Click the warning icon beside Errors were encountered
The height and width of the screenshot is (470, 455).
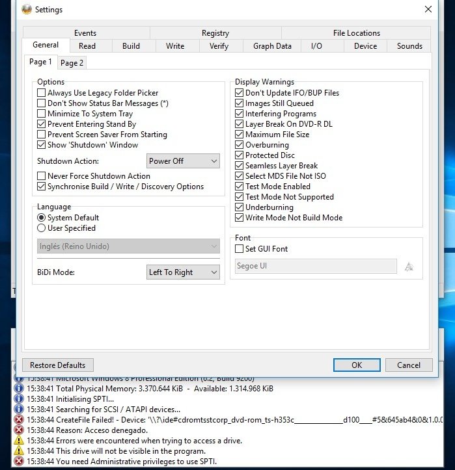(19, 440)
